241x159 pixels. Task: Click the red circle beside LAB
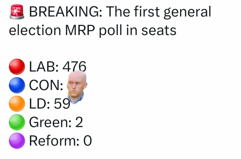pyautogui.click(x=17, y=67)
